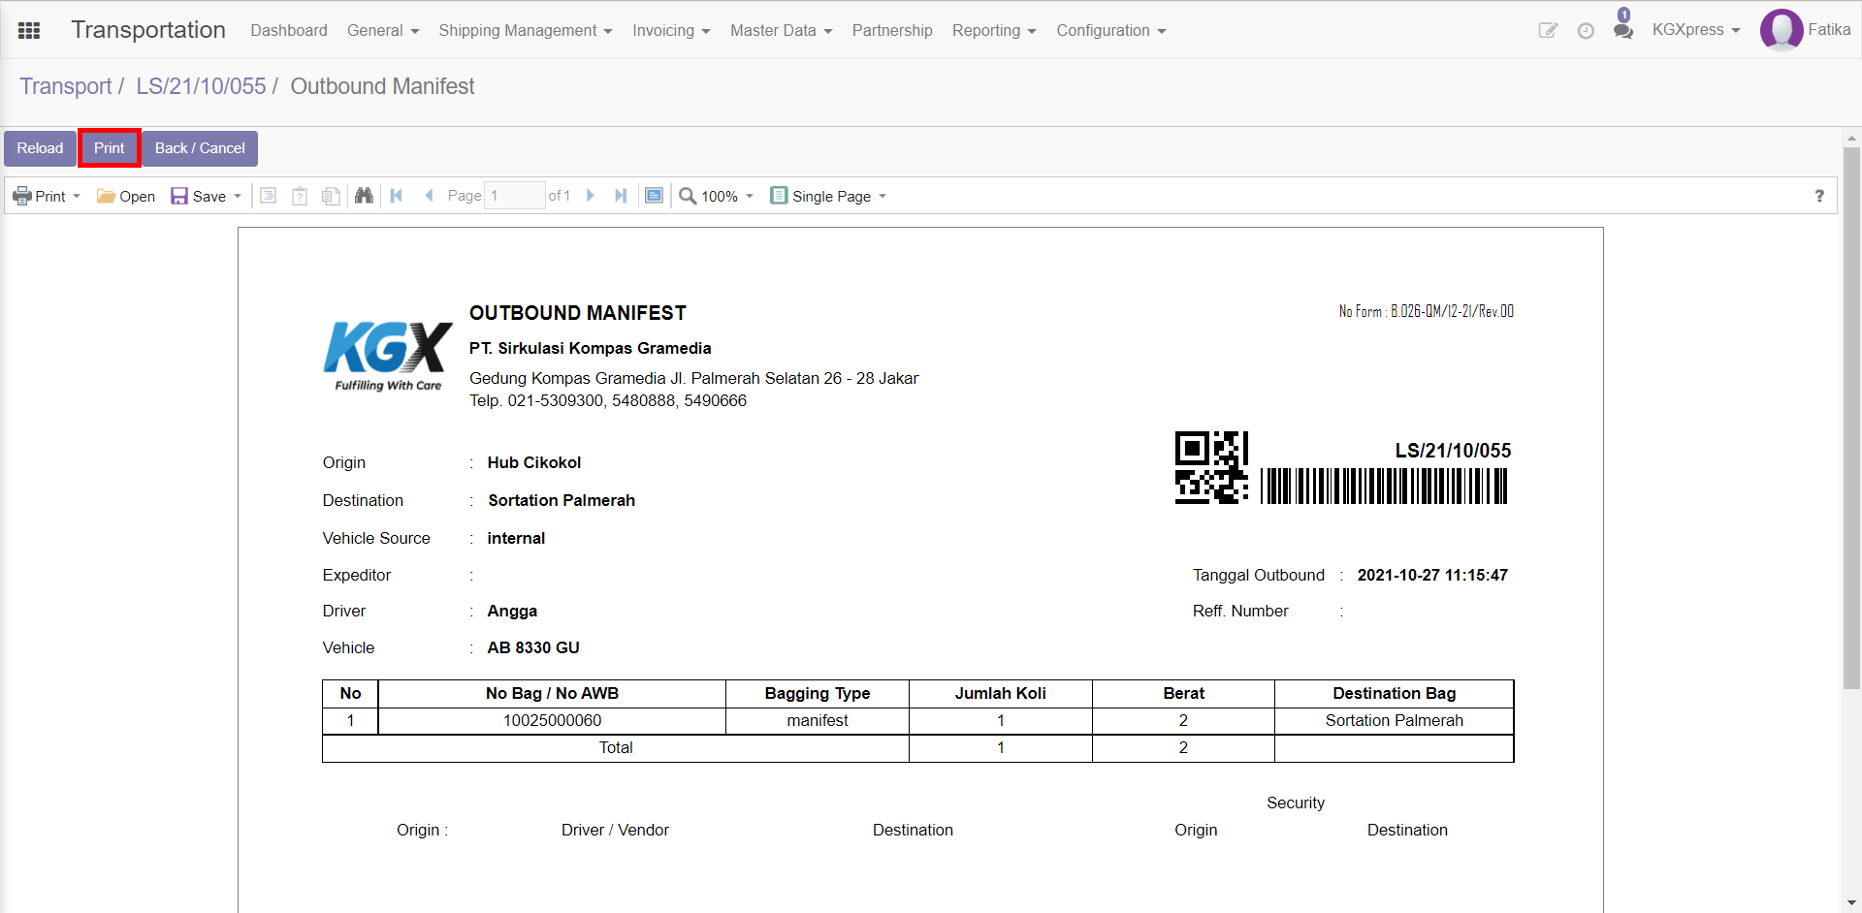Viewport: 1862px width, 913px height.
Task: Open the apps grid menu icon
Action: (29, 30)
